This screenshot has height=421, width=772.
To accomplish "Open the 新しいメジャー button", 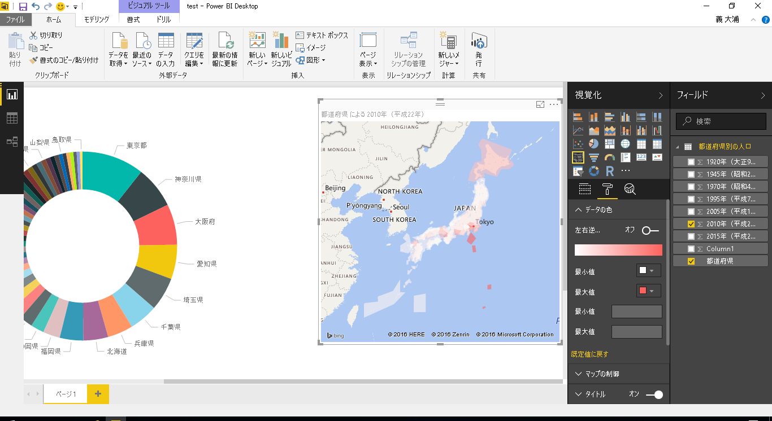I will coord(449,49).
